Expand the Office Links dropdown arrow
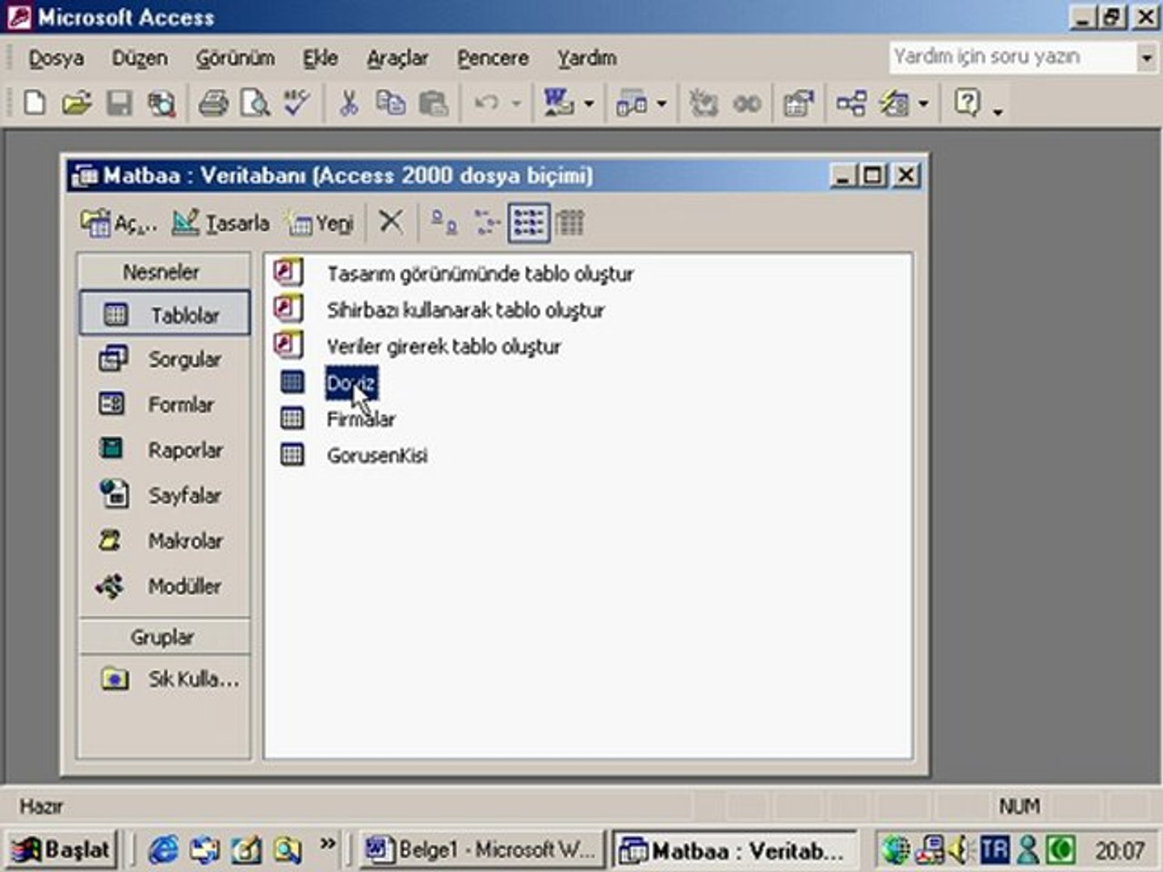1163x872 pixels. pos(589,104)
